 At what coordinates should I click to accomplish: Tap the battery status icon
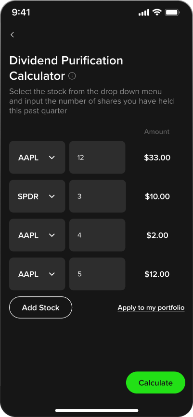pyautogui.click(x=172, y=12)
